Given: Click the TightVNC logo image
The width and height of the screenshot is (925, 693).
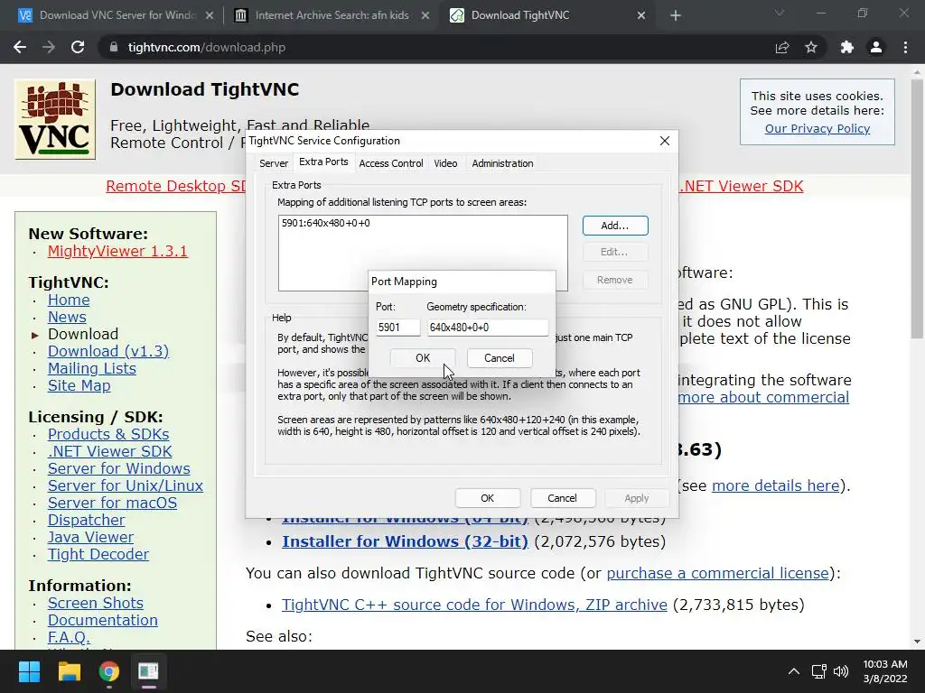Looking at the screenshot, I should tap(55, 119).
